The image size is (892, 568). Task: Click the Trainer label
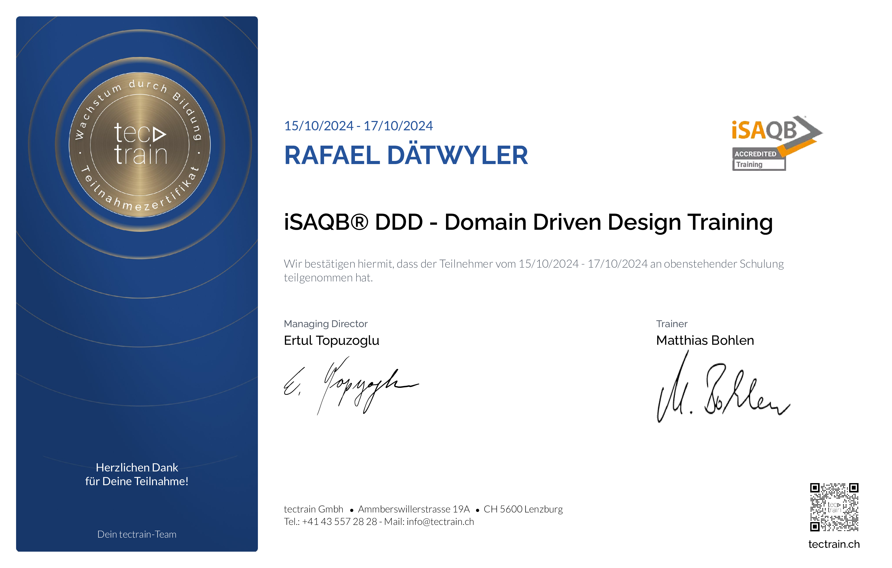pos(671,324)
